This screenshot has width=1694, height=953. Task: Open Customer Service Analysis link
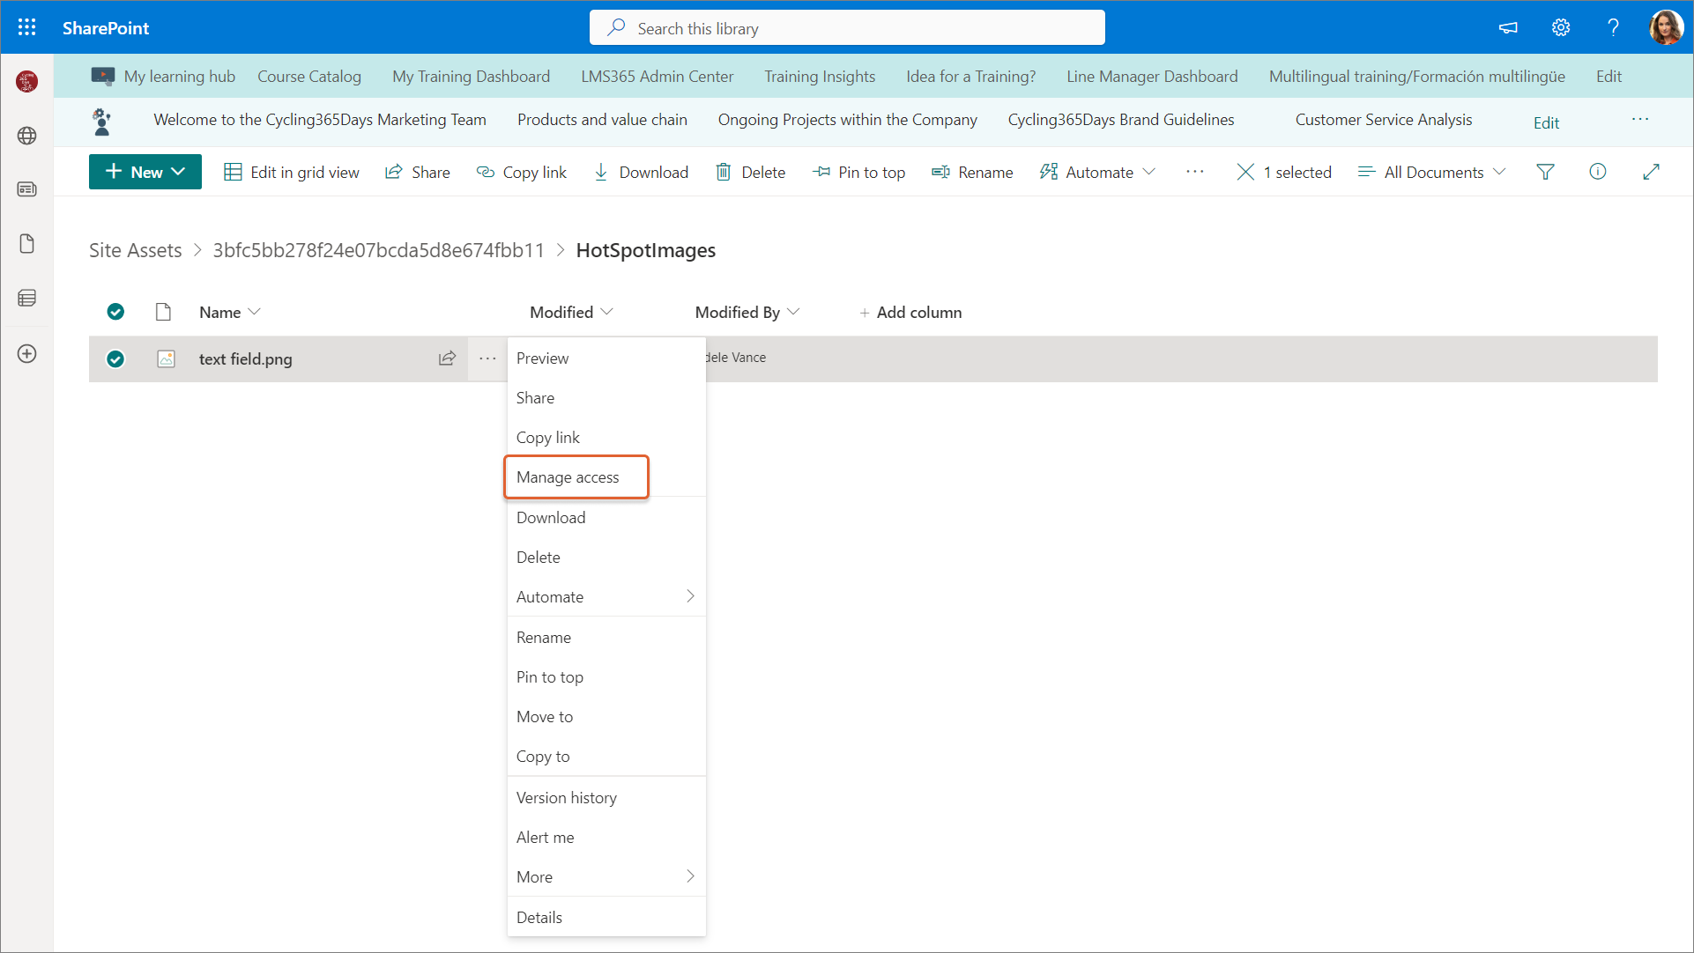pyautogui.click(x=1384, y=120)
